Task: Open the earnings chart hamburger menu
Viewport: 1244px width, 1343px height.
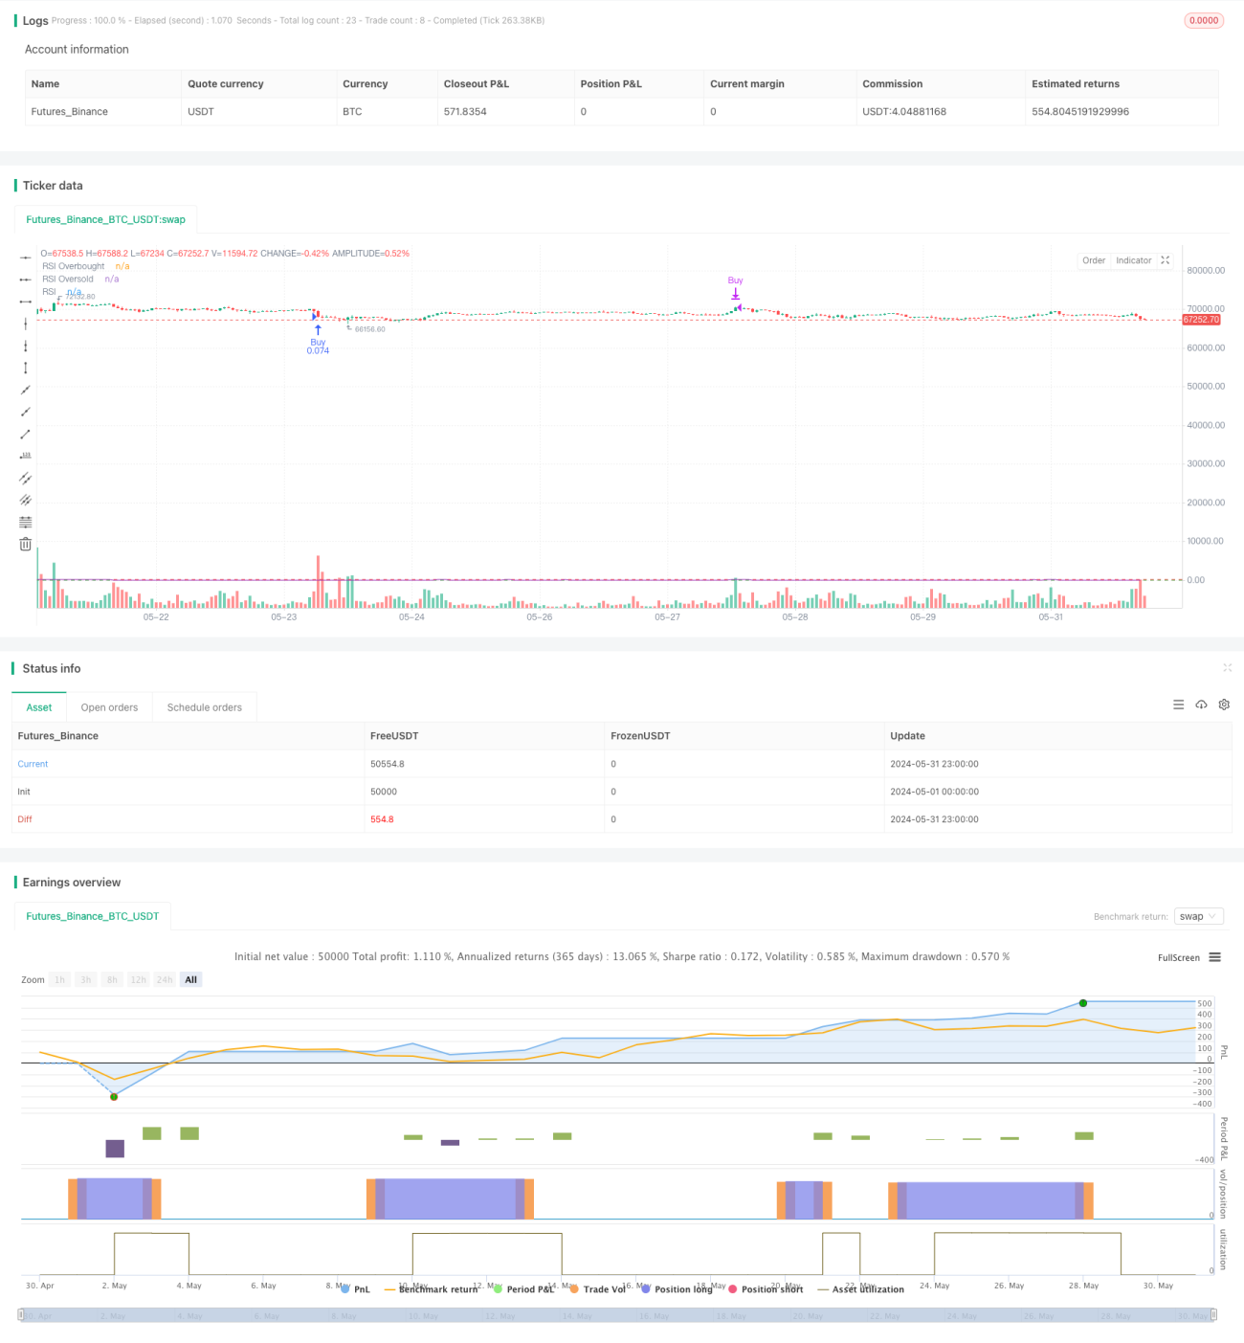Action: 1214,957
